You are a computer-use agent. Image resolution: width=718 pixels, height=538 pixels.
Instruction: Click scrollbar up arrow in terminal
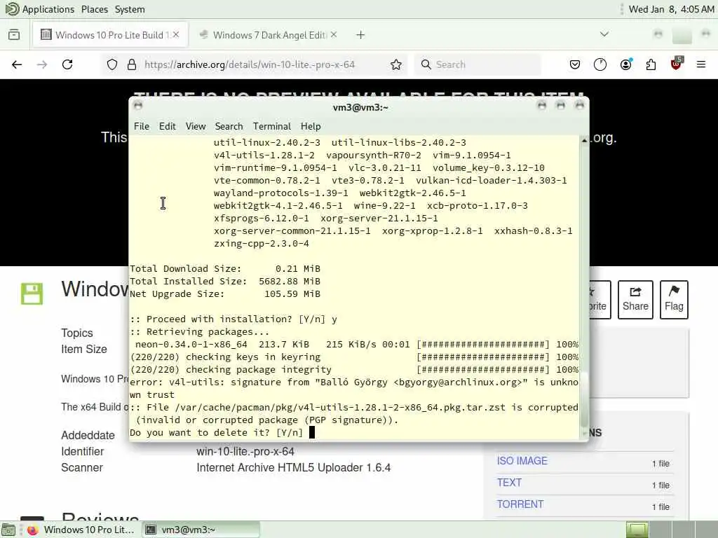click(584, 140)
